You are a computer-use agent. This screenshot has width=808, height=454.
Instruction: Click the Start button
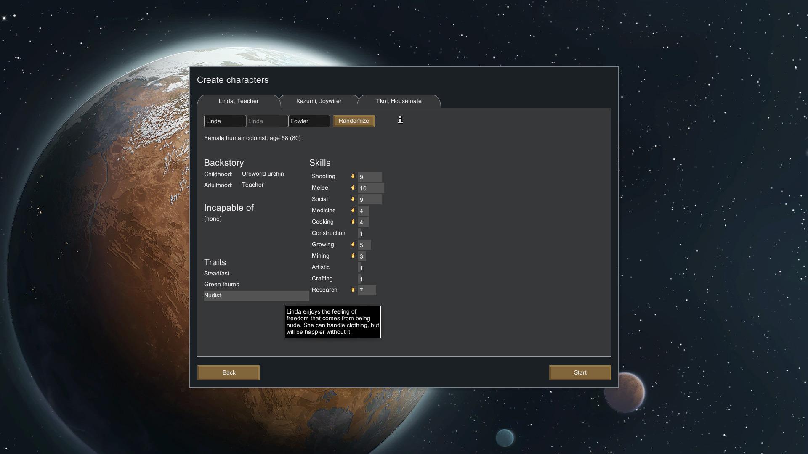[x=580, y=372]
